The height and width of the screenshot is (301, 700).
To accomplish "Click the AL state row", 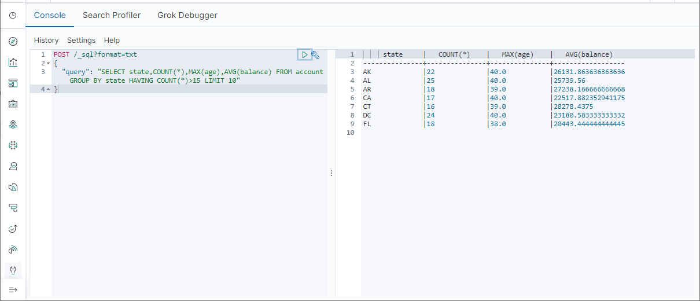I will [x=367, y=80].
